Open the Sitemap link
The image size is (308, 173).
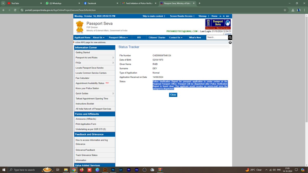pos(202,16)
